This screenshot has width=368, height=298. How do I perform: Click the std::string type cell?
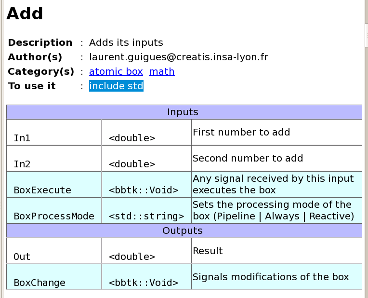(x=146, y=210)
